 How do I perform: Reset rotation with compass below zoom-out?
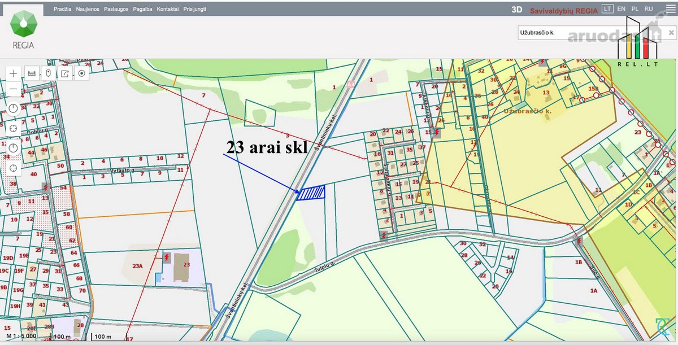(14, 109)
